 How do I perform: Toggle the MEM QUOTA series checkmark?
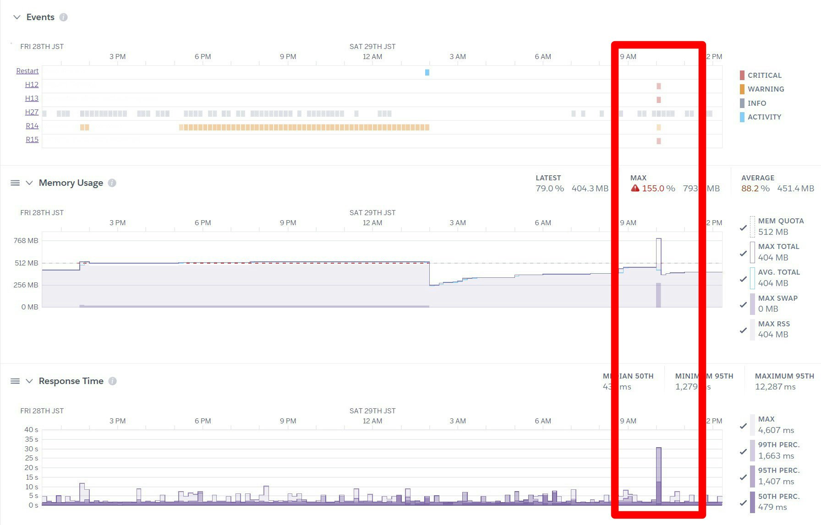click(x=743, y=227)
